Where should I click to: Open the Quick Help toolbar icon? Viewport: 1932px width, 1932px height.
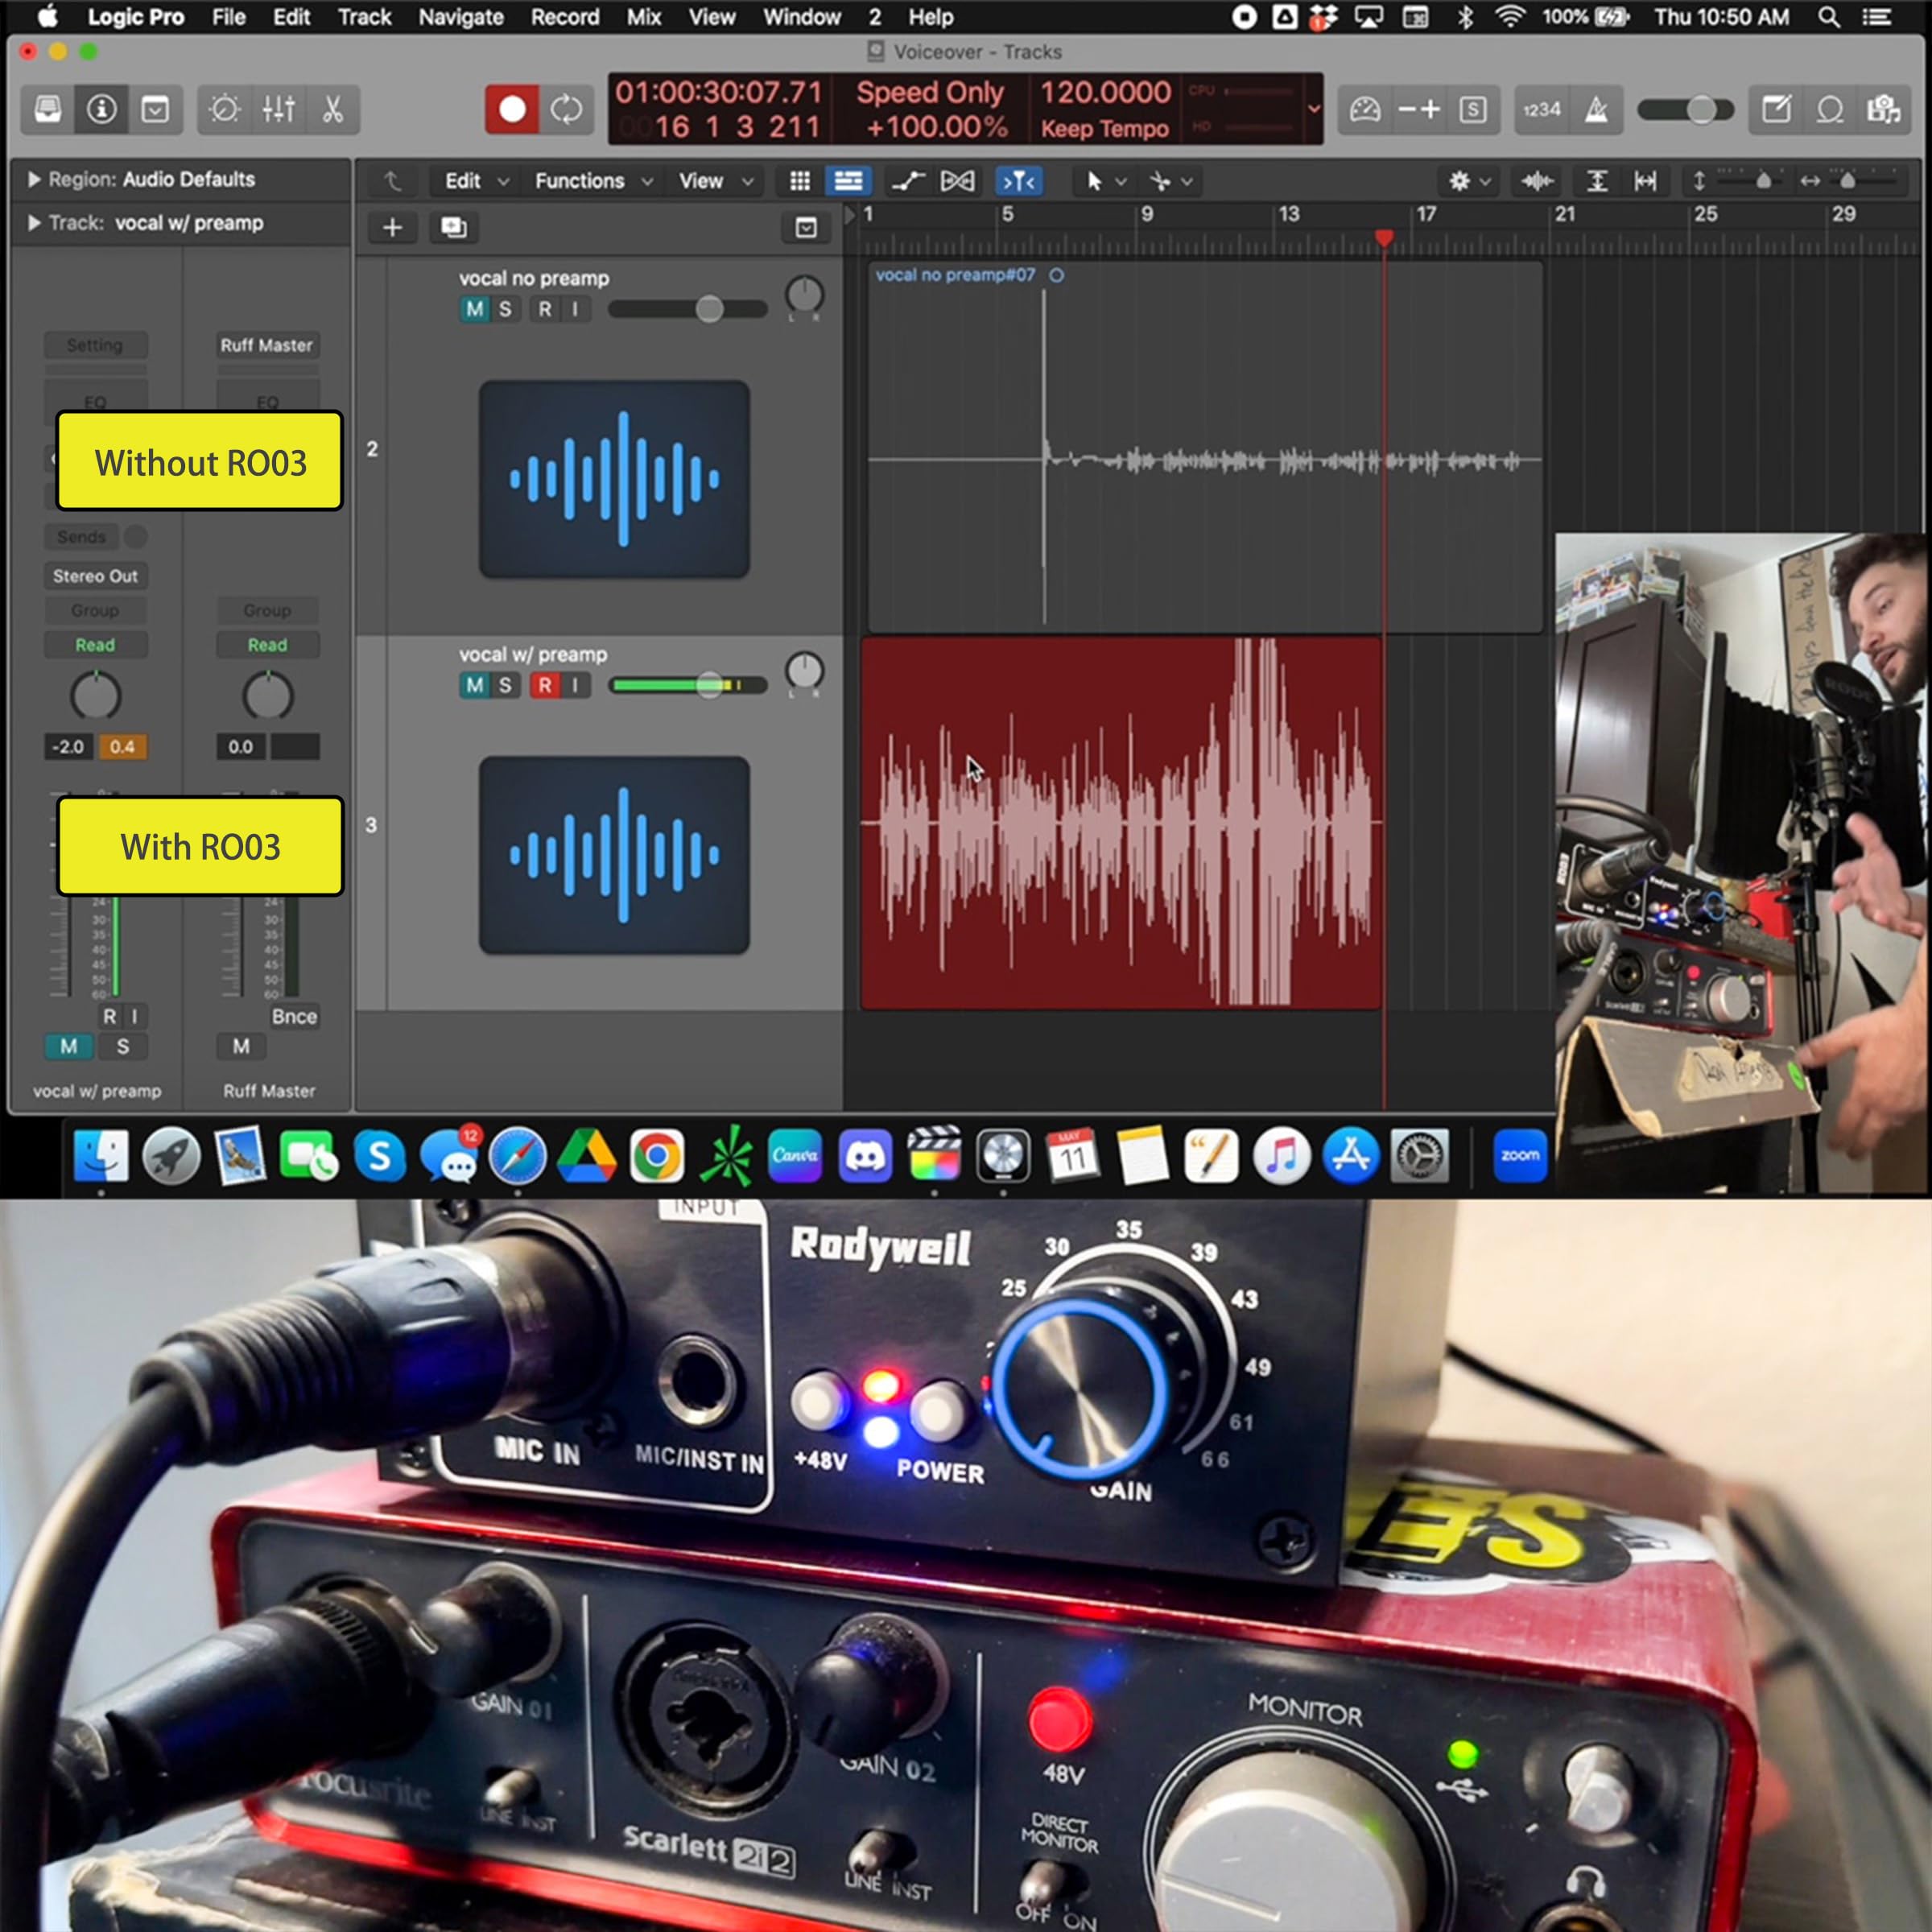(x=155, y=109)
